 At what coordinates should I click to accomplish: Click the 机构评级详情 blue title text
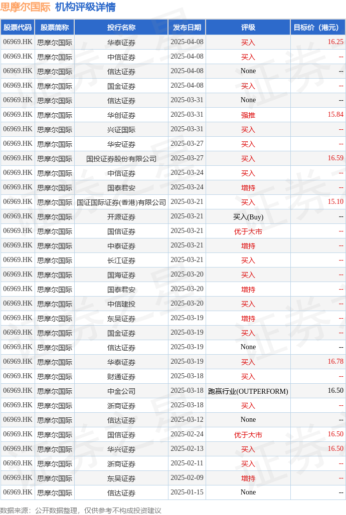86,7
